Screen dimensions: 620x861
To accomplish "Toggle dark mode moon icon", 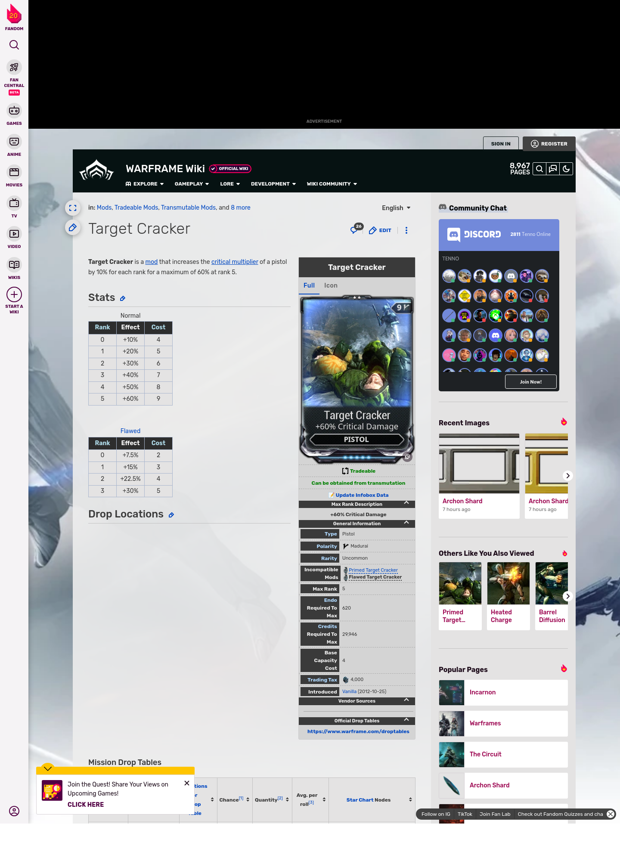I will click(566, 169).
